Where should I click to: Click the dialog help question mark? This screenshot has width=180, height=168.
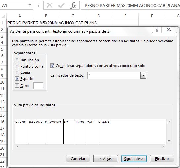click(157, 30)
